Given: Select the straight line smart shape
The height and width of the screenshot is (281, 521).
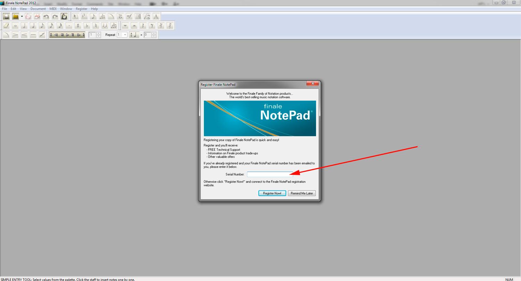Looking at the screenshot, I should point(33,35).
